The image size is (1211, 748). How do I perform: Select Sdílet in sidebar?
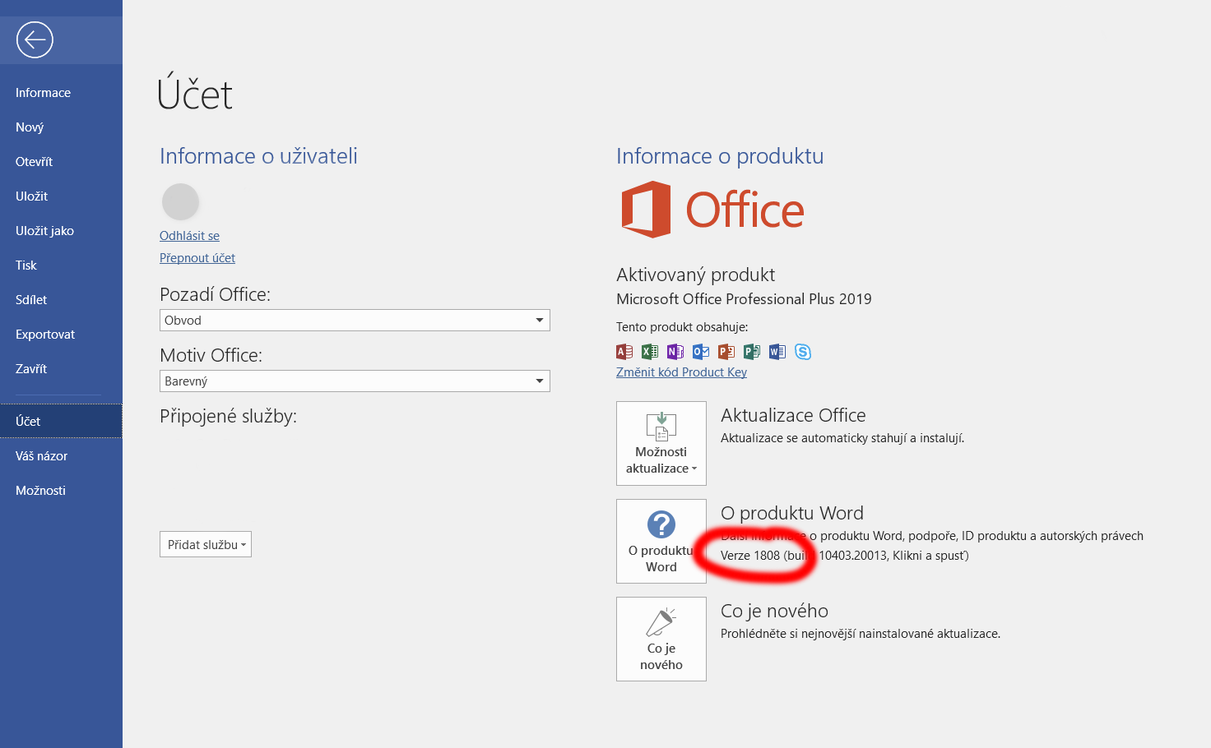pyautogui.click(x=61, y=300)
